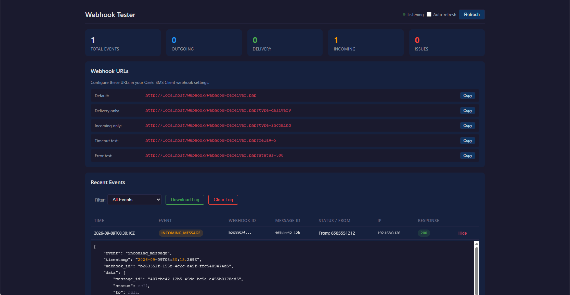The width and height of the screenshot is (570, 295).
Task: Click the MESSAGE ID column header
Action: point(287,221)
